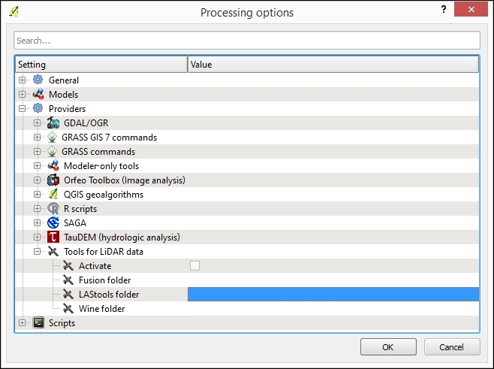Click the Activate row icon
Screen dimensions: 494x369
click(x=68, y=265)
